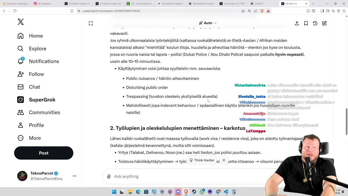Screen dimensions: 348x196
Task: Open Explore search page
Action: click(x=32, y=49)
